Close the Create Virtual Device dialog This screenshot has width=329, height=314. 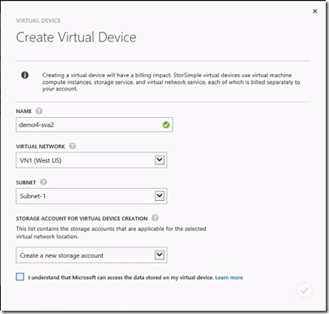315,11
